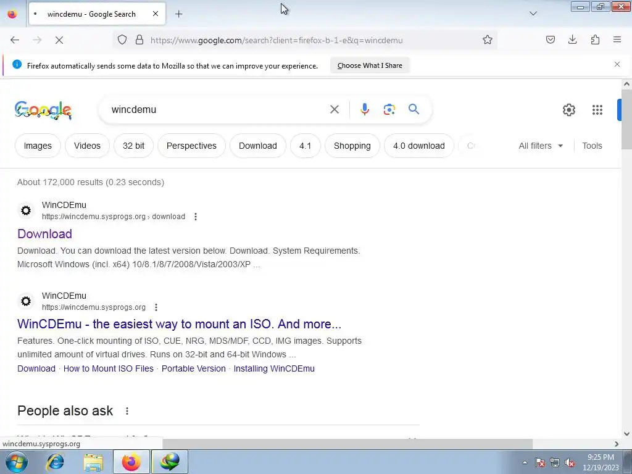Bookmark this page with the star icon
The width and height of the screenshot is (632, 474).
(x=488, y=39)
